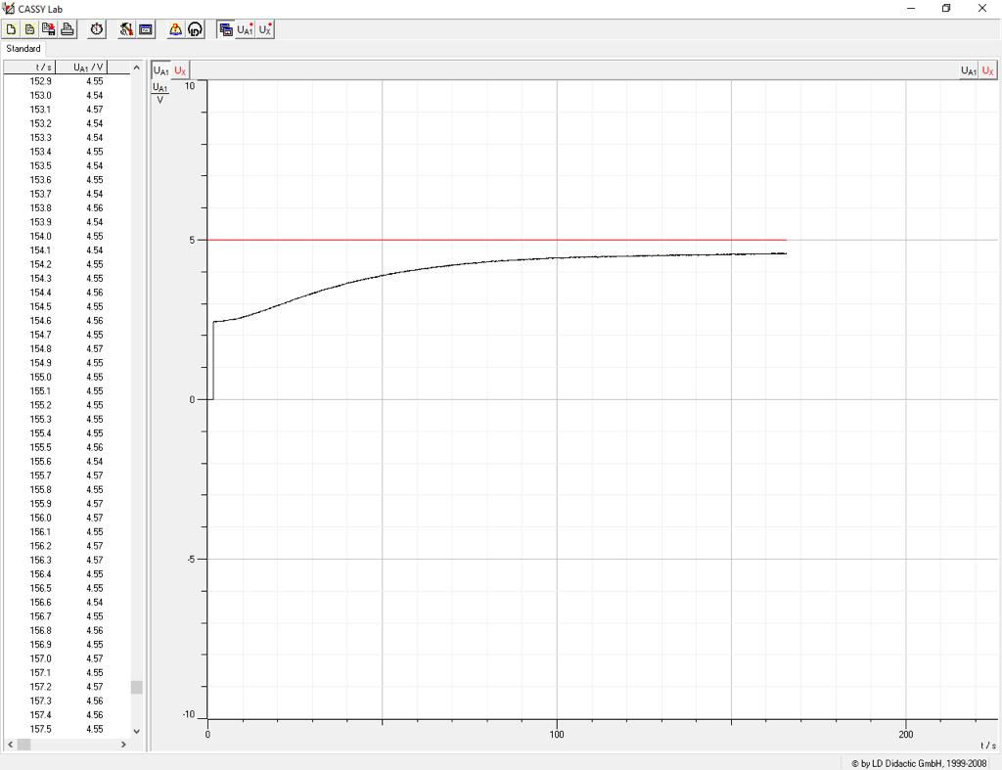Viewport: 1002px width, 770px height.
Task: Open the LD help headphones icon
Action: click(x=194, y=29)
